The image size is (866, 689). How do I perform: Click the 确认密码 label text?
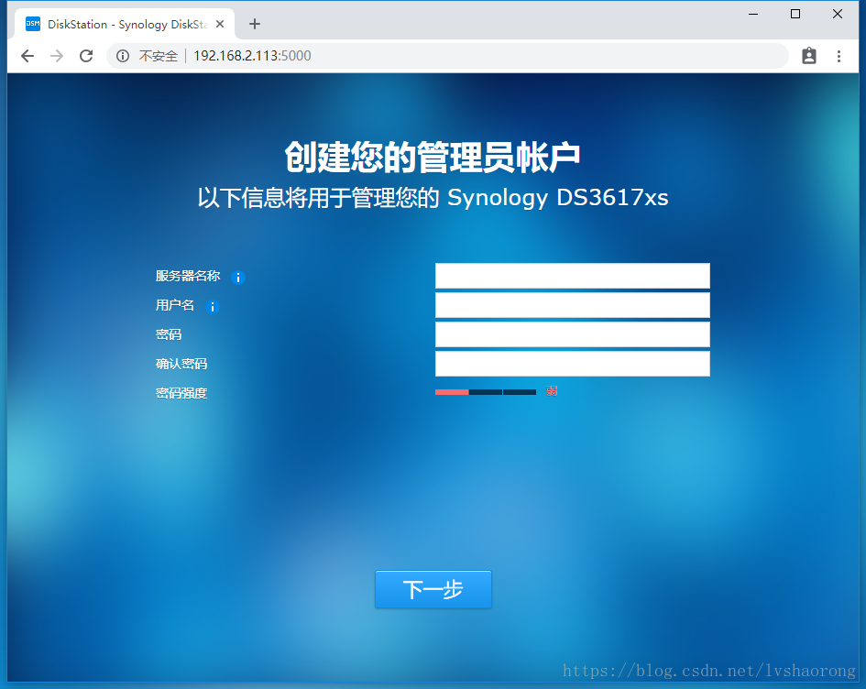coord(181,363)
